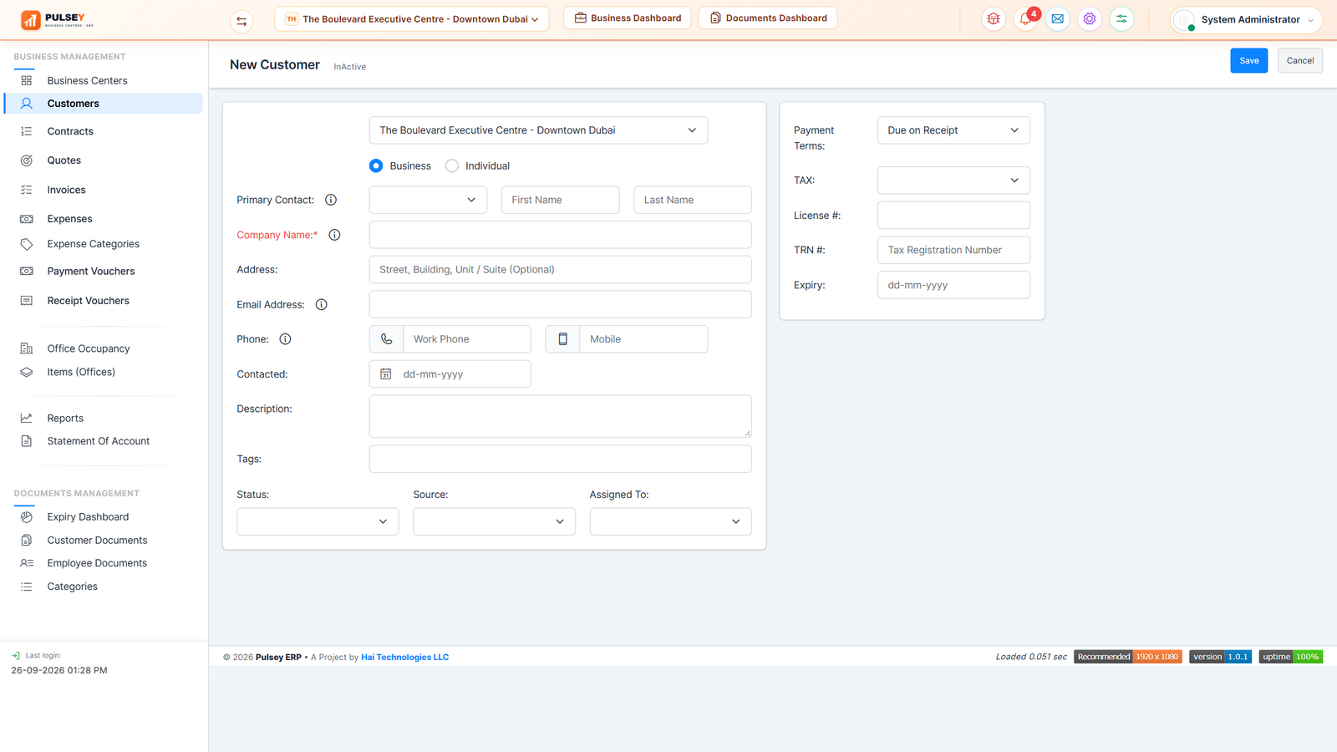
Task: Open Office Occupancy in the sidebar
Action: [x=89, y=348]
